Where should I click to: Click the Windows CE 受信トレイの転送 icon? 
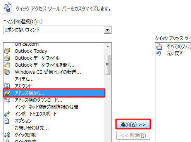point(7,72)
